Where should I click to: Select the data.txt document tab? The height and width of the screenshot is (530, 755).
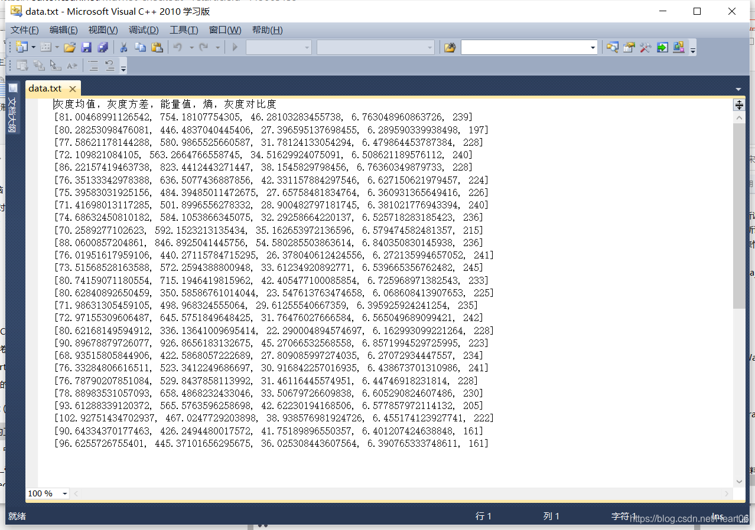point(45,89)
